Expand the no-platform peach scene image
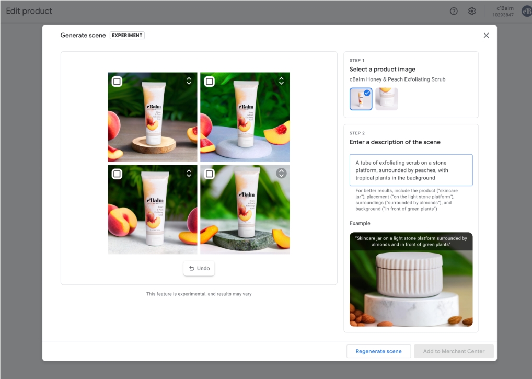Screen dimensions: 532x379 click(189, 173)
